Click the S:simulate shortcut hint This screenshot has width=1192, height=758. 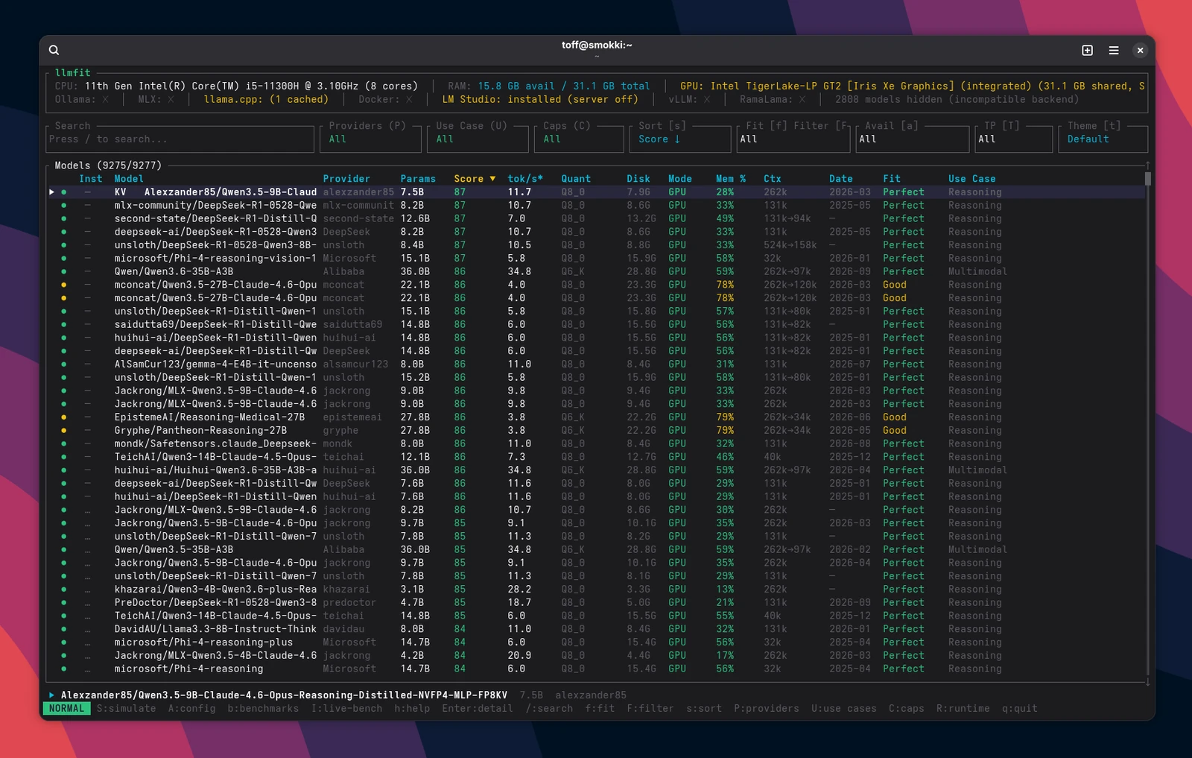[126, 709]
